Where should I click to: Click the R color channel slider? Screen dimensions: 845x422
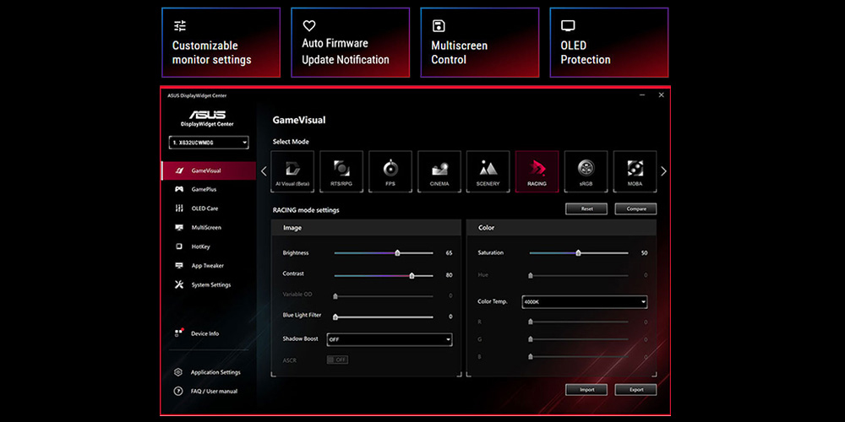[579, 322]
